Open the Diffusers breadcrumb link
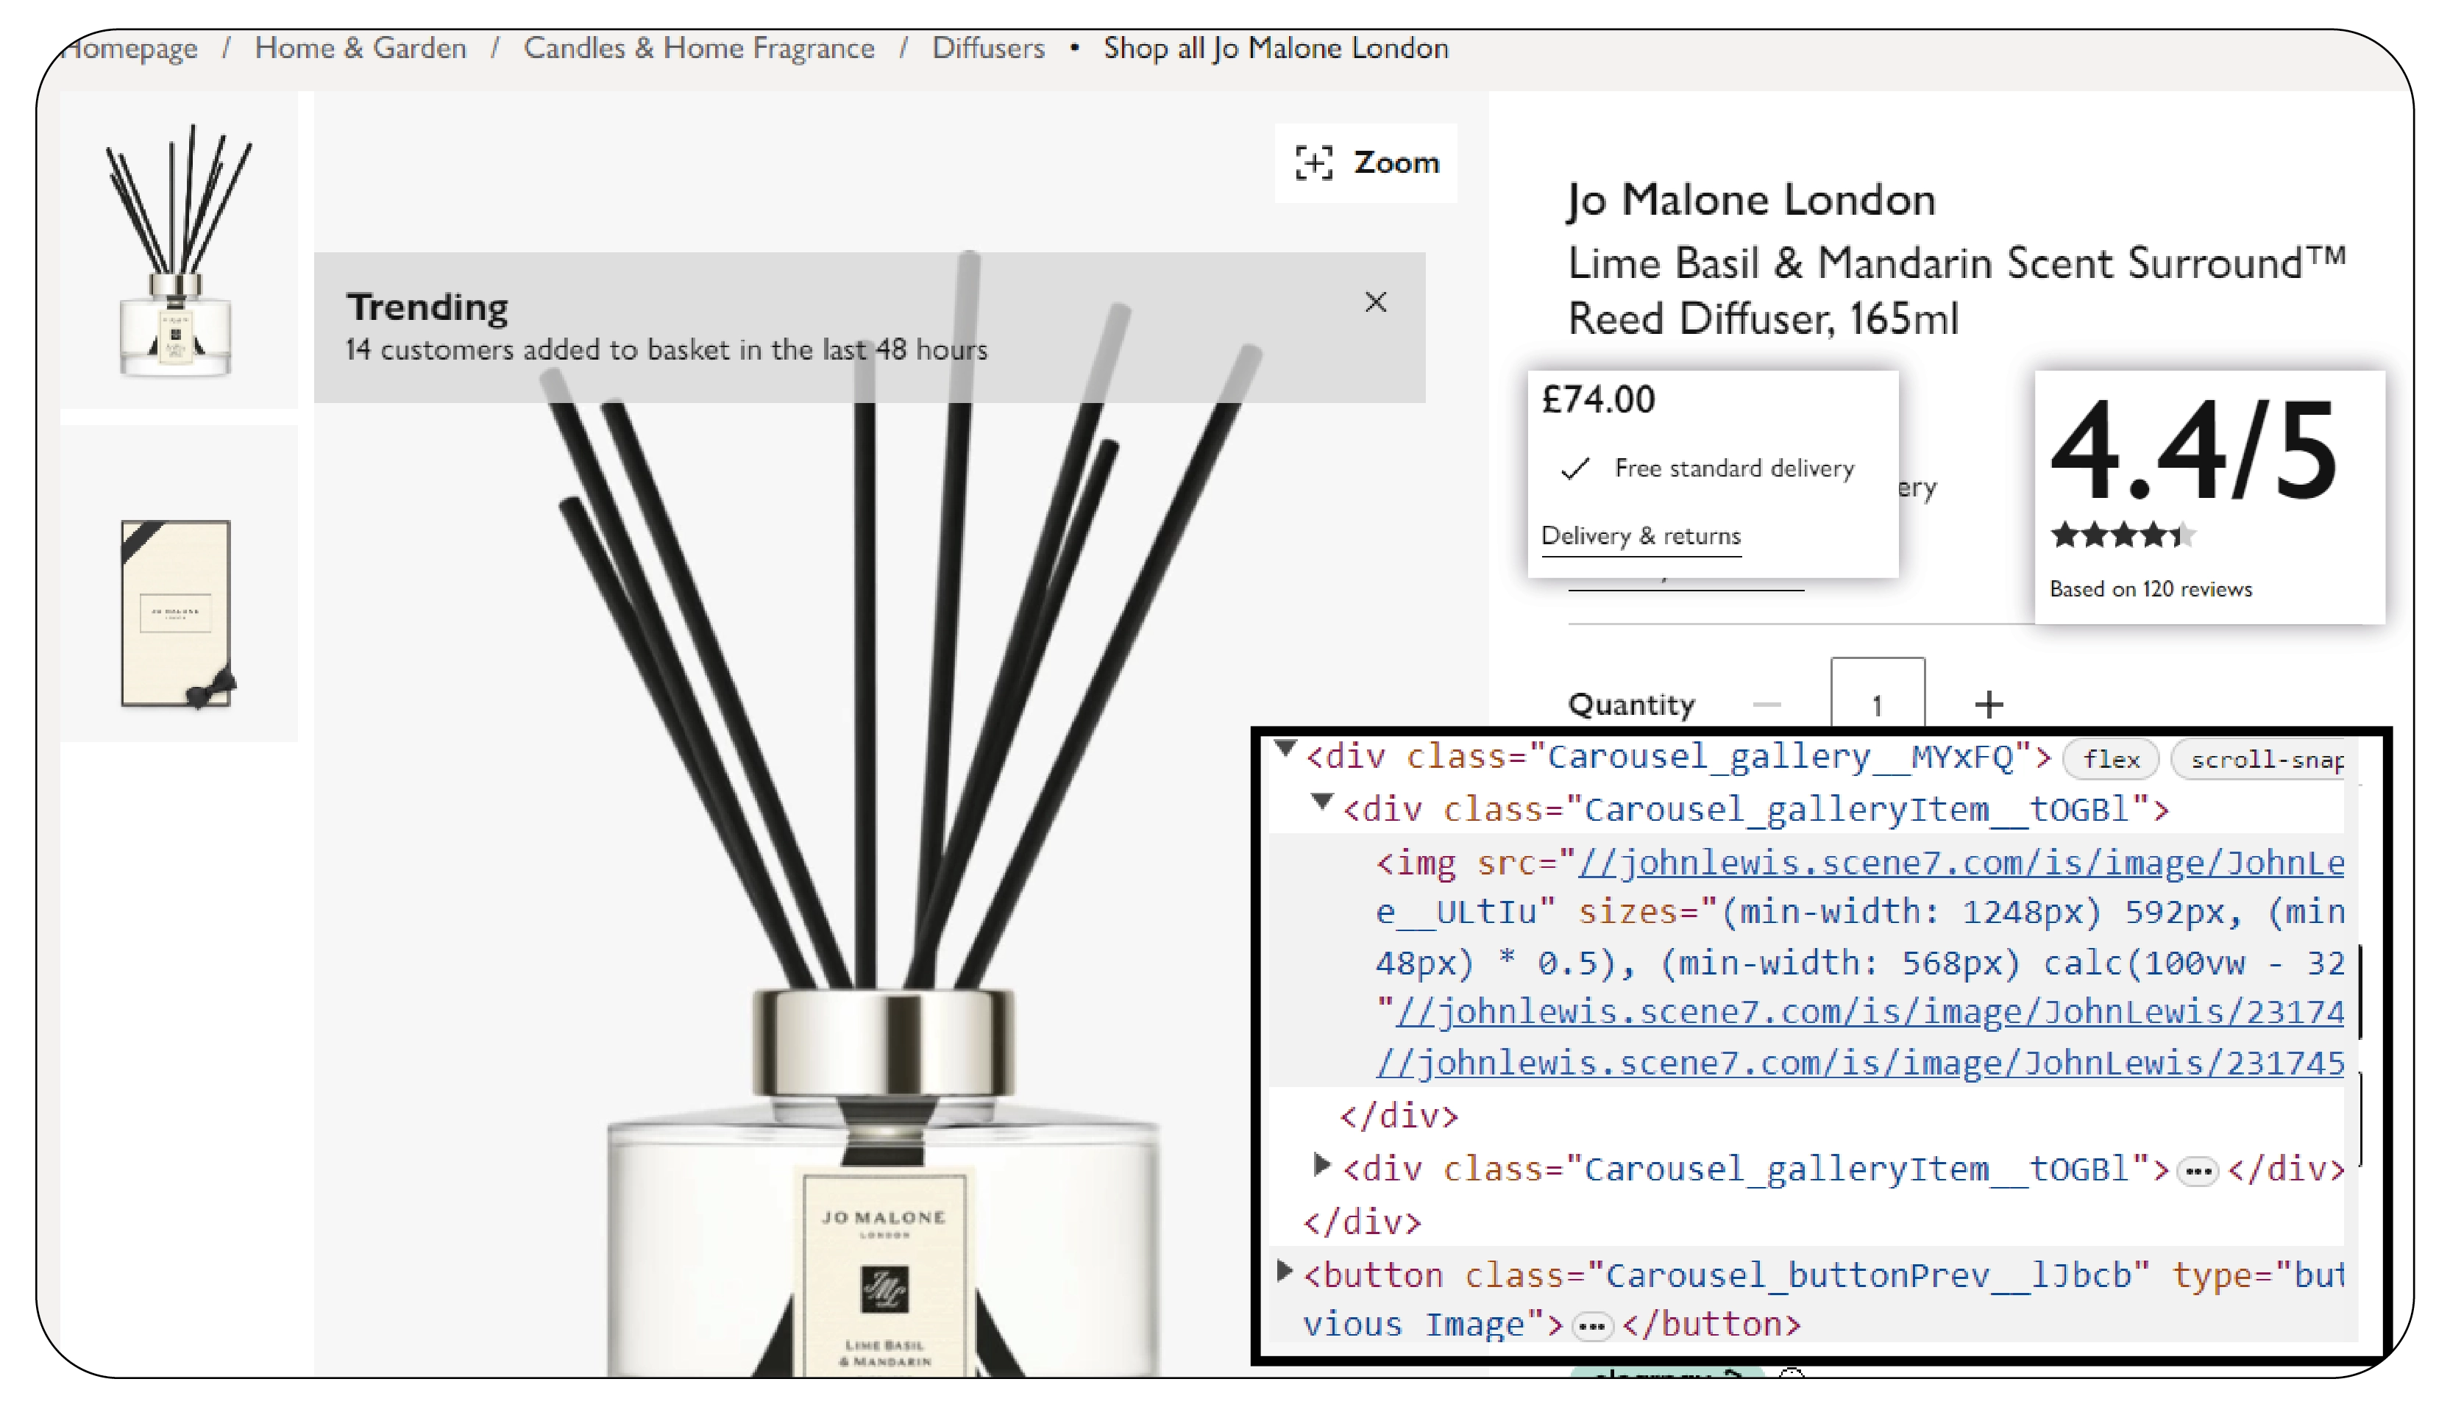Viewport: 2450px width, 1404px height. [987, 49]
